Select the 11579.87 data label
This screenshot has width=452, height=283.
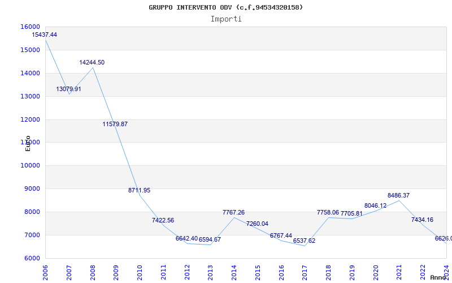coord(115,124)
